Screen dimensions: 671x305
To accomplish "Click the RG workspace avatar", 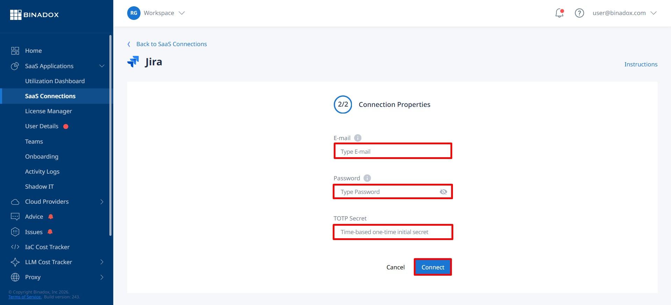I will (134, 13).
